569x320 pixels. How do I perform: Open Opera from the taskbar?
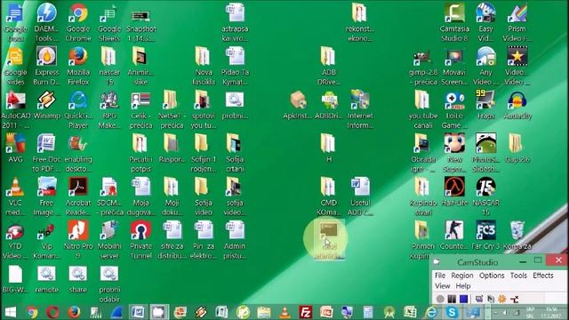(52, 312)
